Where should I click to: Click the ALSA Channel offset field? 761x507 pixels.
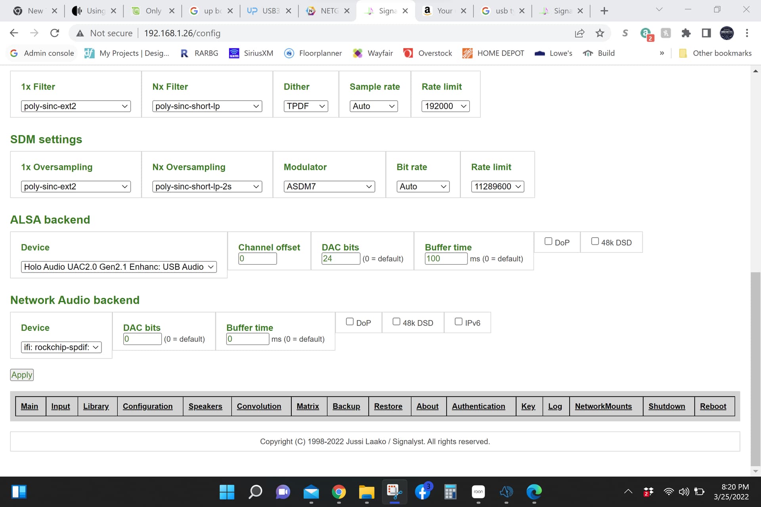coord(258,259)
